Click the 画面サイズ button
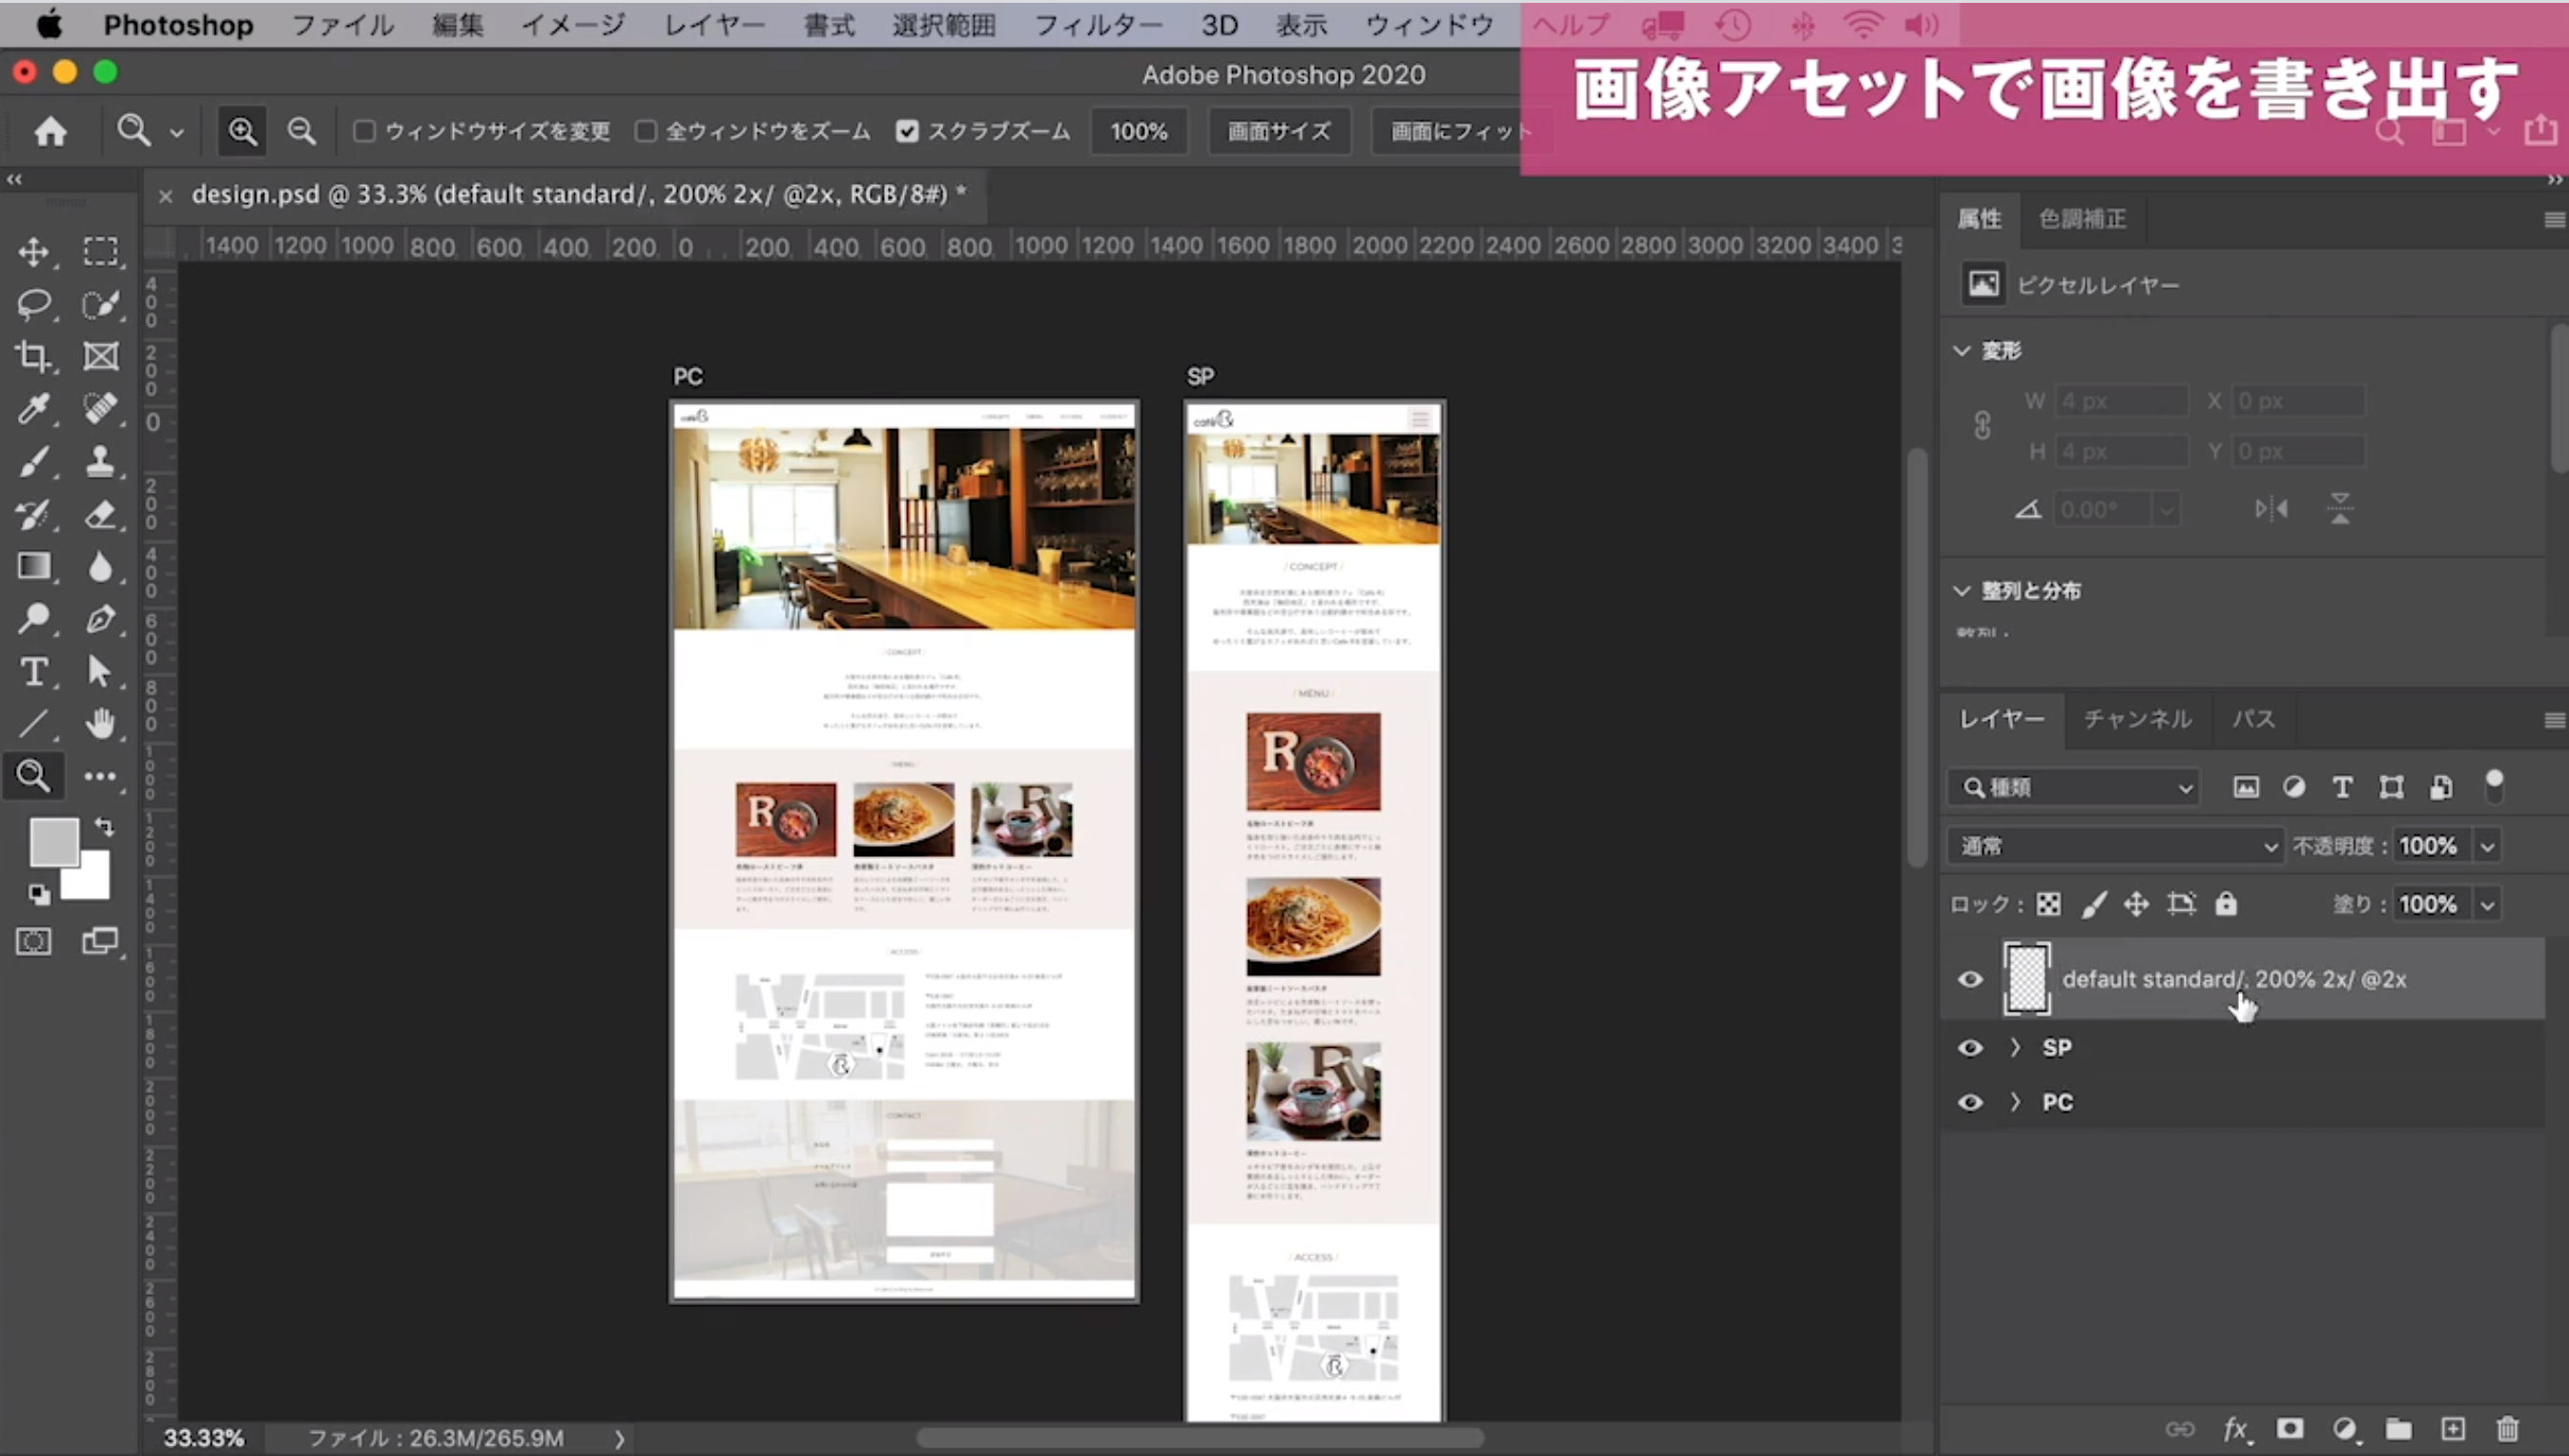This screenshot has width=2569, height=1456. (x=1278, y=131)
